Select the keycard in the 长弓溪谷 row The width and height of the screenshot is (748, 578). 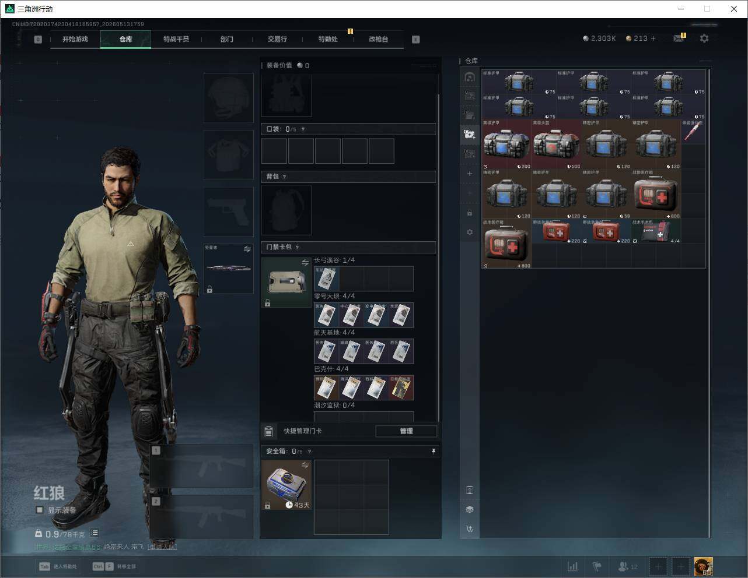click(326, 279)
